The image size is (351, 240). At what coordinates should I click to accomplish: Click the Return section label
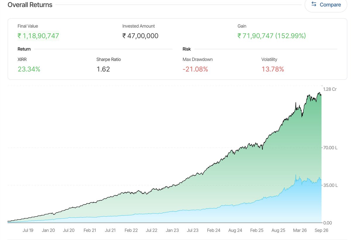tap(24, 49)
